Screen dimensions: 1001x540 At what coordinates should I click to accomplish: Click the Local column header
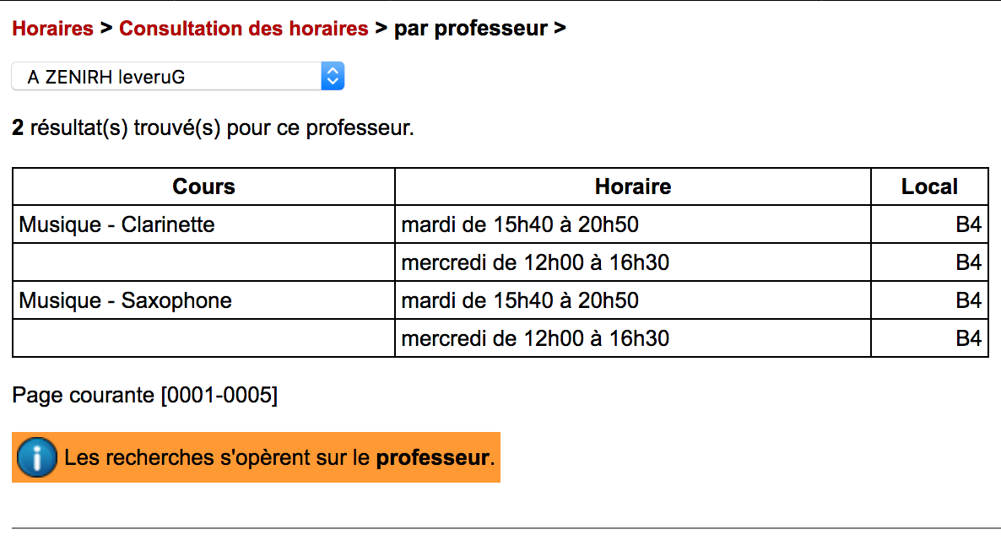tap(929, 186)
